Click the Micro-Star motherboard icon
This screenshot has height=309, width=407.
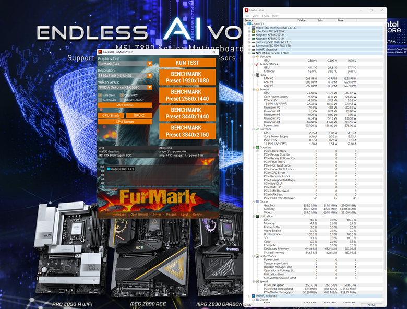254,28
